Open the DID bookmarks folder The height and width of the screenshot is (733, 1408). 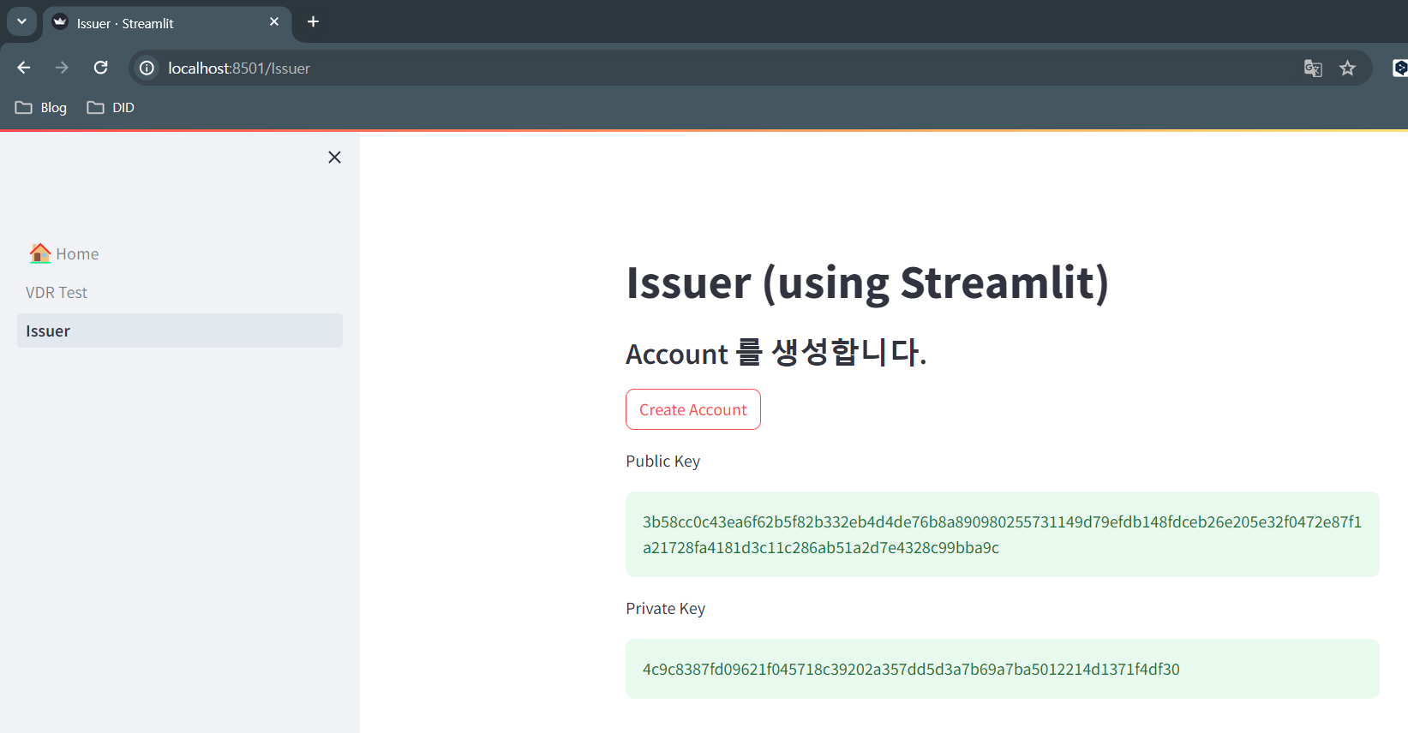tap(111, 108)
